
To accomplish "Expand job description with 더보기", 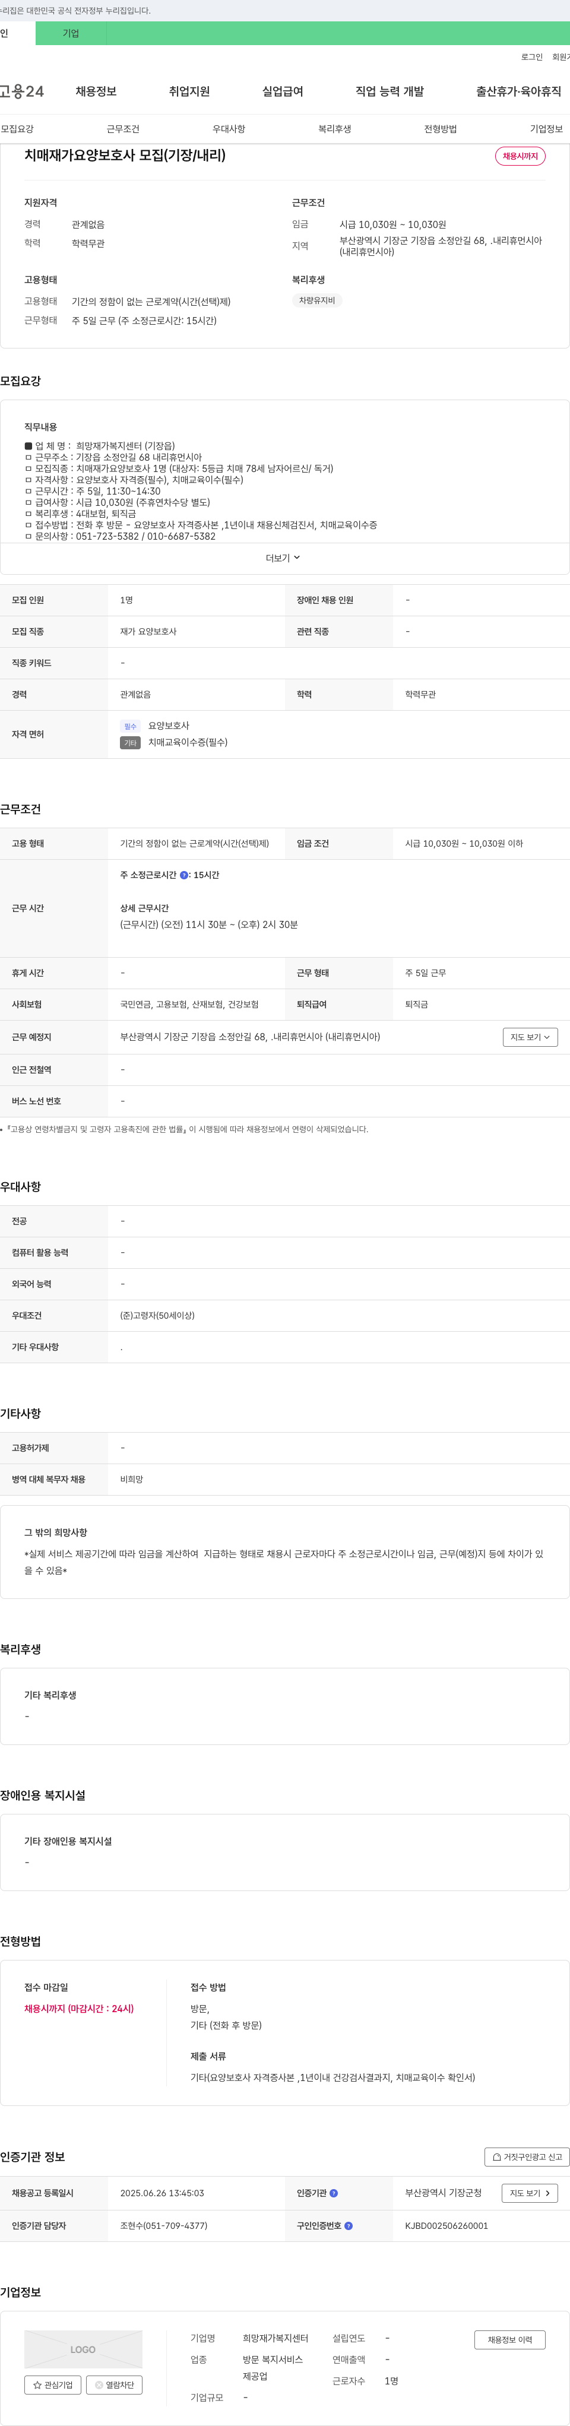I will coord(283,559).
